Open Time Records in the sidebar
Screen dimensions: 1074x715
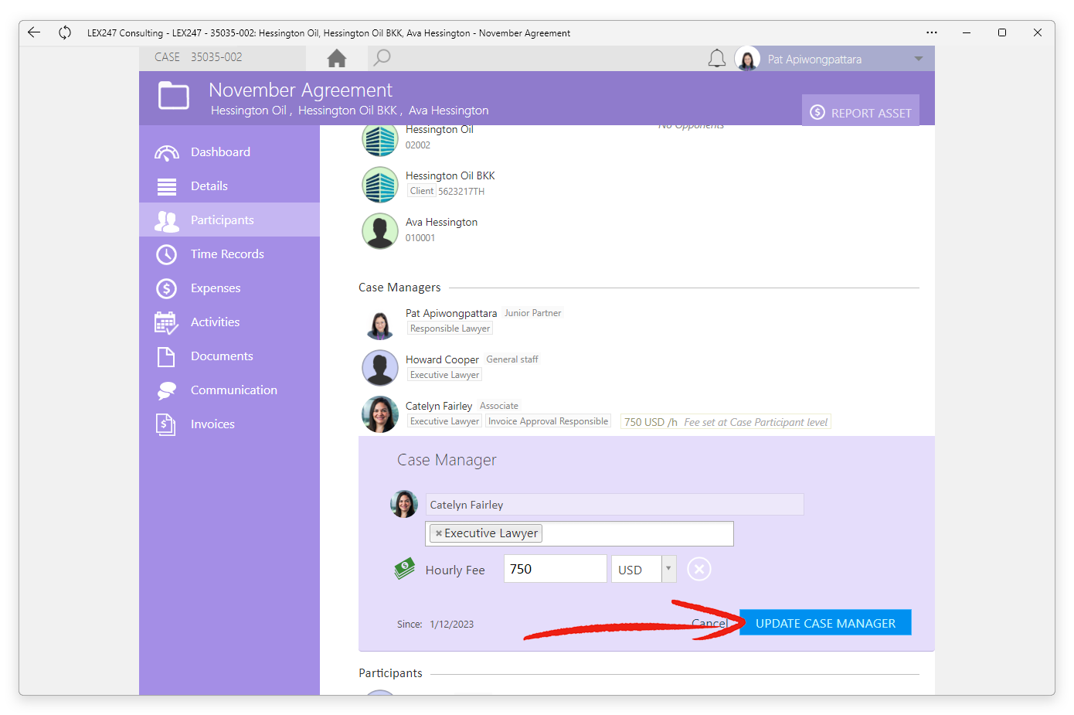[229, 254]
